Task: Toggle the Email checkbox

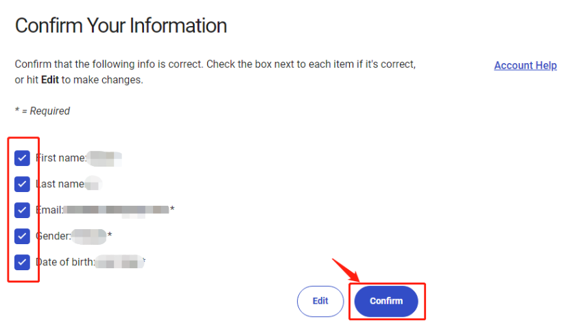Action: (x=22, y=210)
